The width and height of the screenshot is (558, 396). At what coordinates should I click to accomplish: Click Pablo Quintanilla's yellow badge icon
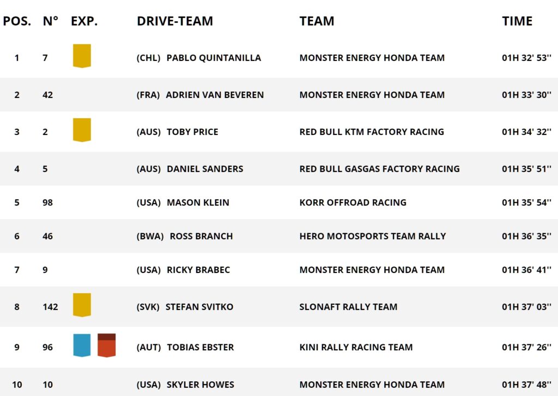click(x=82, y=56)
